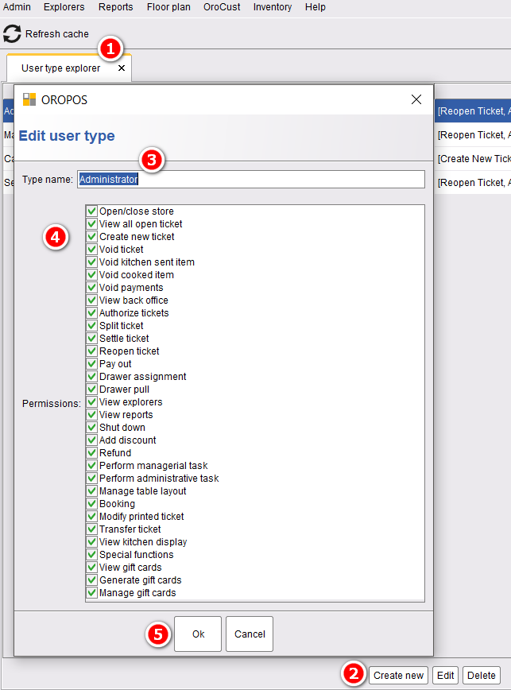Viewport: 511px width, 690px height.
Task: Uncheck Drawer assignment permission
Action: 91,377
